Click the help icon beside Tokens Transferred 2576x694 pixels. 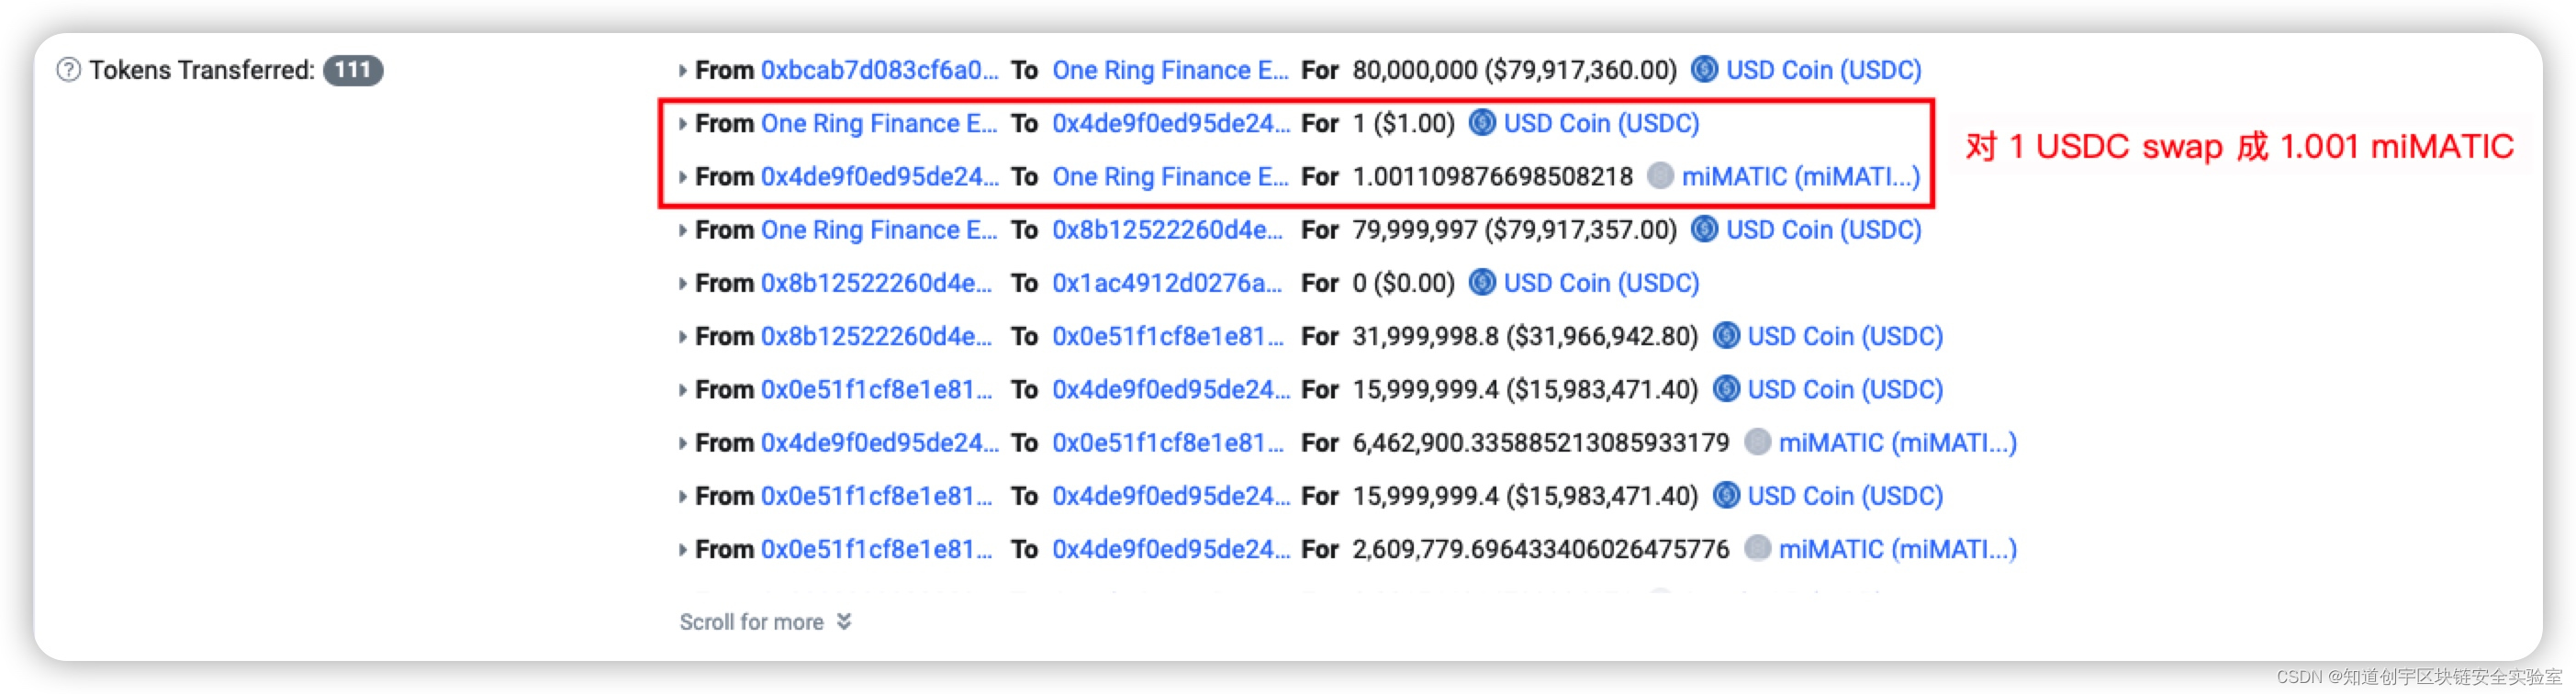(68, 70)
